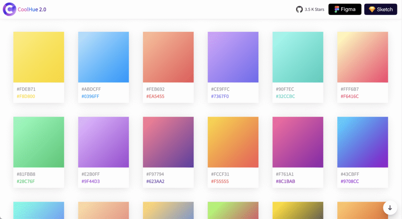Viewport: 402px width, 219px height.
Task: Copy the hex code #623AA2
Action: tap(155, 181)
